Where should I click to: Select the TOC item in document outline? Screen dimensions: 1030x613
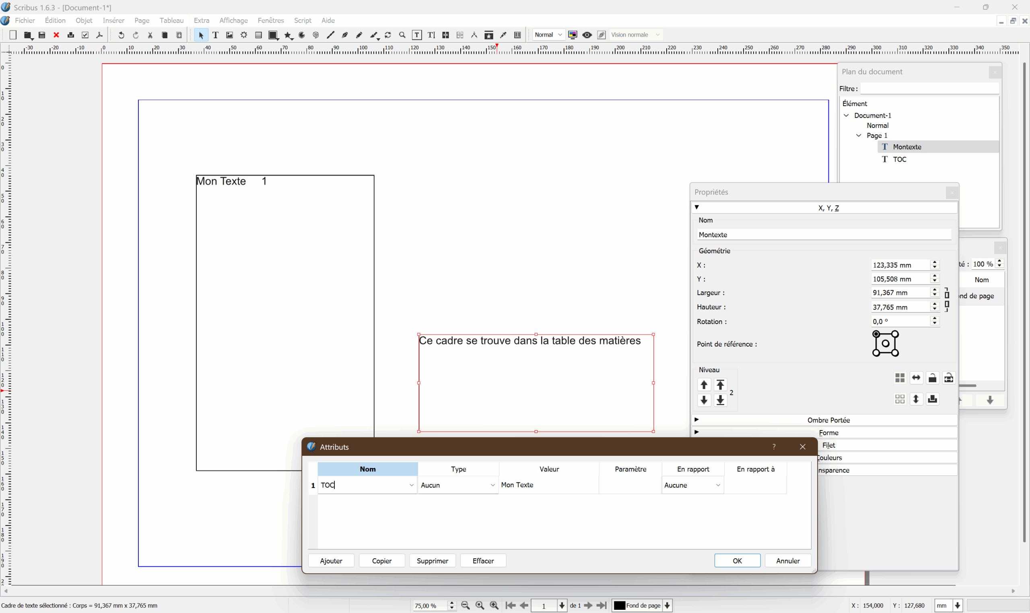(x=899, y=160)
